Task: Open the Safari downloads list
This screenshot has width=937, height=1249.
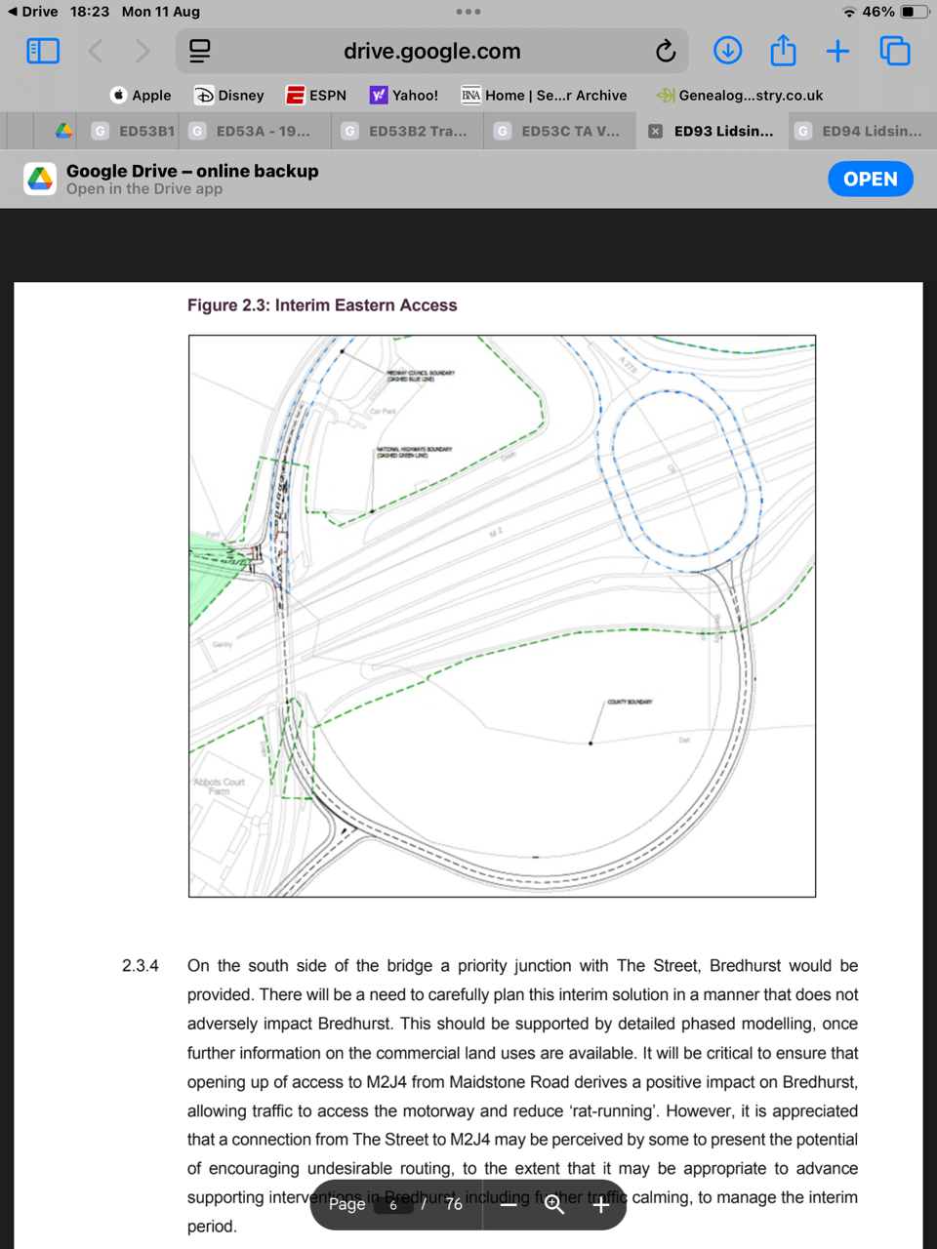Action: [x=727, y=51]
